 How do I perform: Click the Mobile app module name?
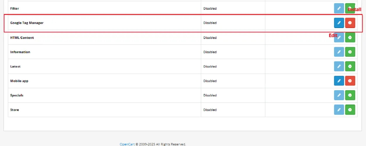point(19,81)
